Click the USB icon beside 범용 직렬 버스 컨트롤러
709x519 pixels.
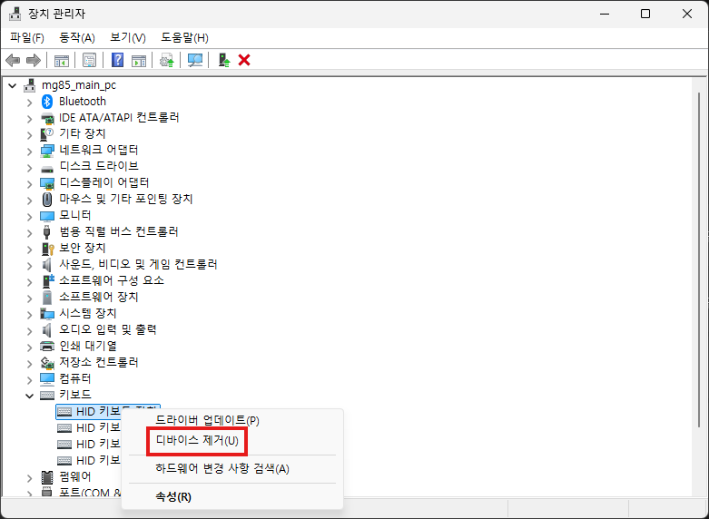tap(47, 231)
